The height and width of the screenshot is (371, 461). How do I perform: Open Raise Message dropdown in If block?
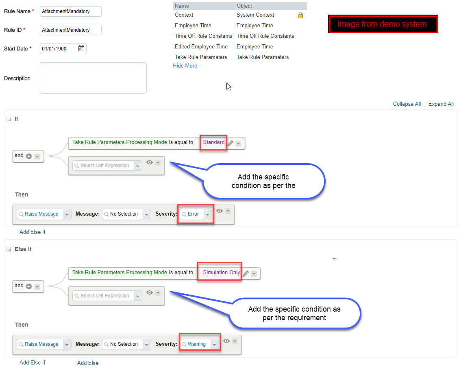coord(67,214)
